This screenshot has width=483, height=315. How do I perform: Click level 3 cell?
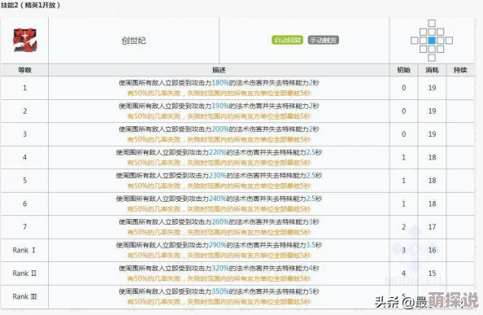24,134
